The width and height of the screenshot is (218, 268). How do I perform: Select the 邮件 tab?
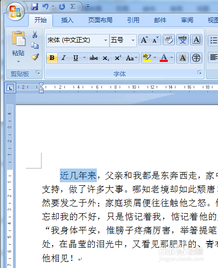[x=160, y=20]
